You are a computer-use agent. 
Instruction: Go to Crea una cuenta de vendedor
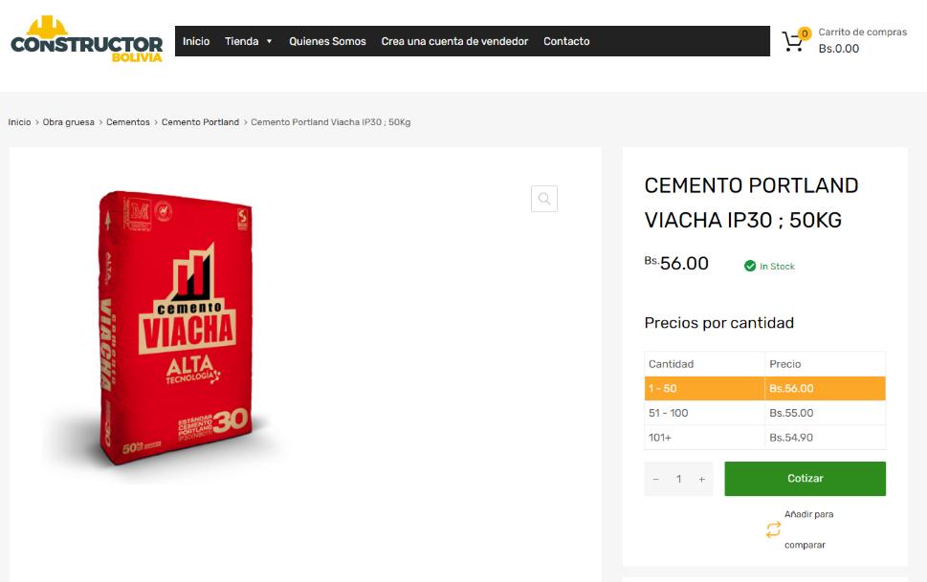[x=454, y=41]
